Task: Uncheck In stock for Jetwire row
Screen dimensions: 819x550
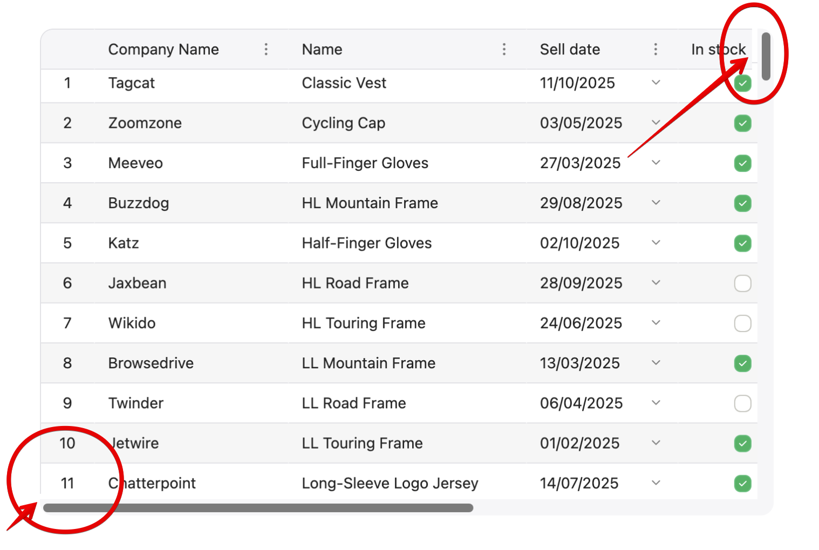Action: point(743,443)
